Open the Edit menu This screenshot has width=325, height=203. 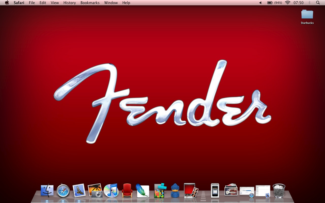click(43, 3)
